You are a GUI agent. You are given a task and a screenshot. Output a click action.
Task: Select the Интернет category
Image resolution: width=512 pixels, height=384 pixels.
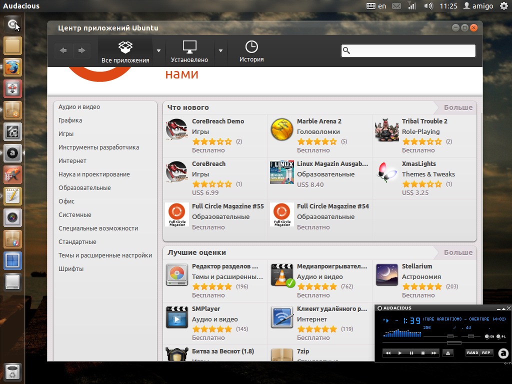pyautogui.click(x=72, y=160)
